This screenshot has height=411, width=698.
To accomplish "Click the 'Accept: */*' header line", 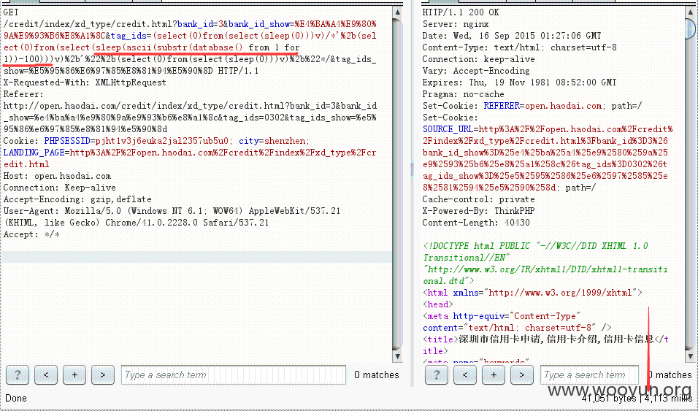I will click(31, 234).
